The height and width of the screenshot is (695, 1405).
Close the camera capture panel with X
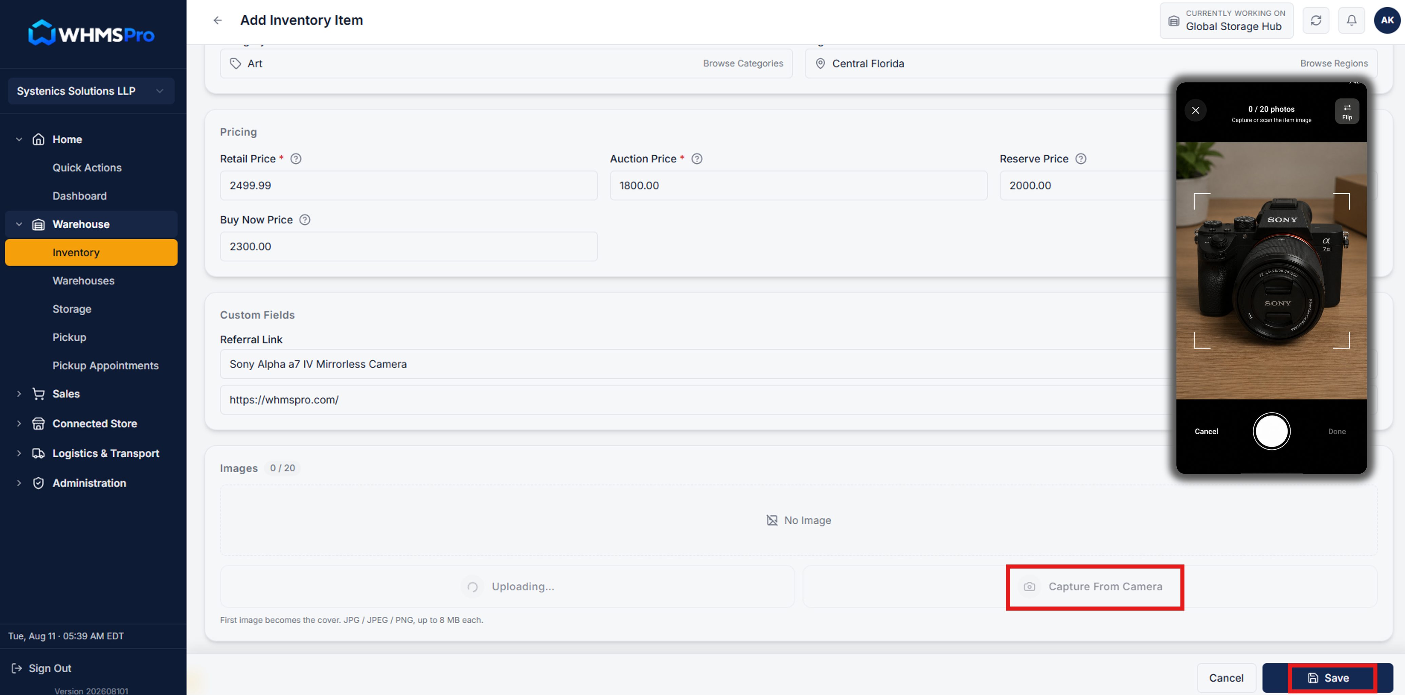[1195, 110]
